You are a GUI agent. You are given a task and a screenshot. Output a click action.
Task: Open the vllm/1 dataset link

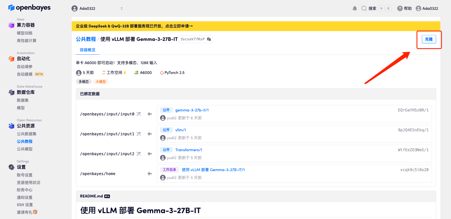(x=181, y=130)
